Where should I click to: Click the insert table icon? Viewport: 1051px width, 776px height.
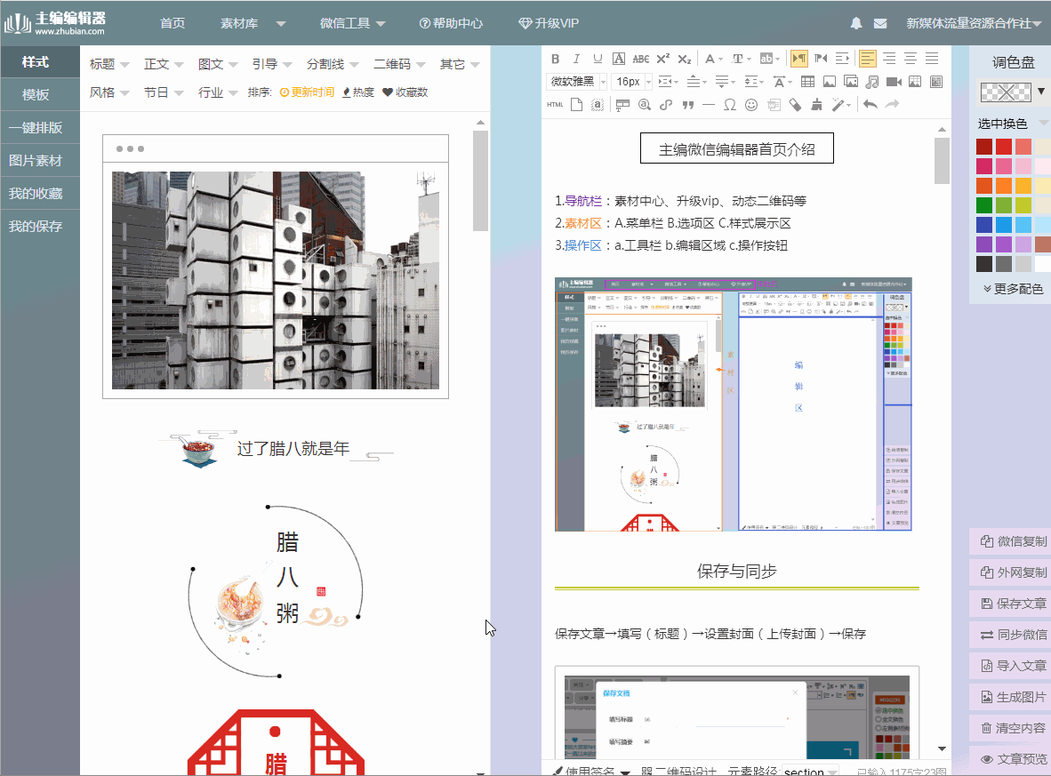(807, 82)
